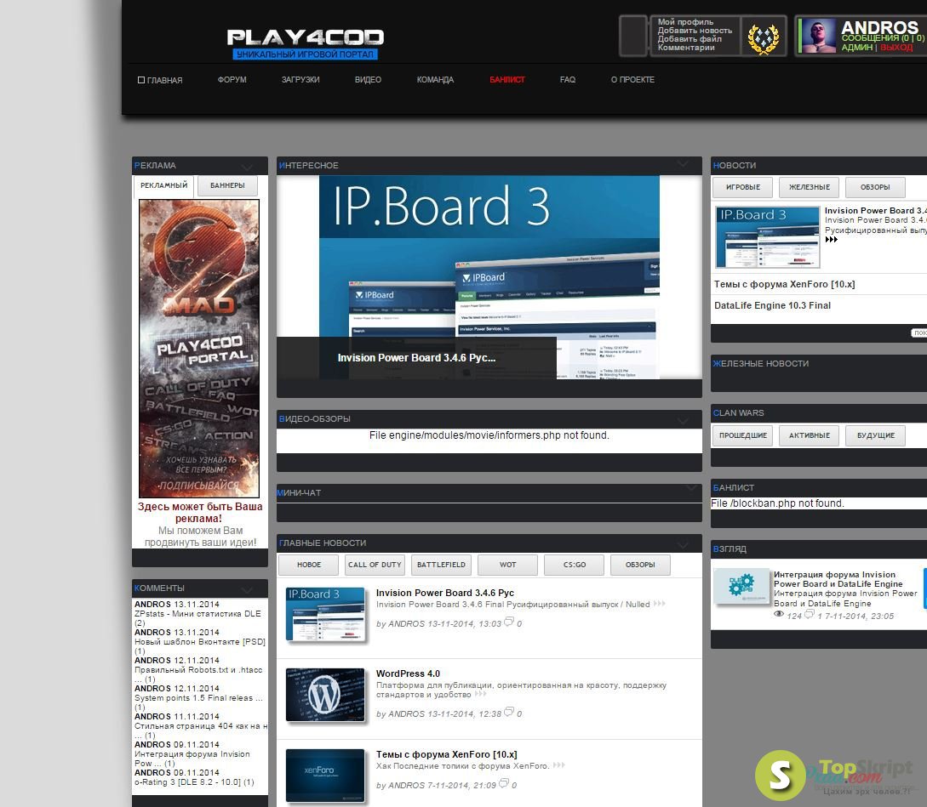Click the large IP.Board 3 slider image

pos(489,277)
